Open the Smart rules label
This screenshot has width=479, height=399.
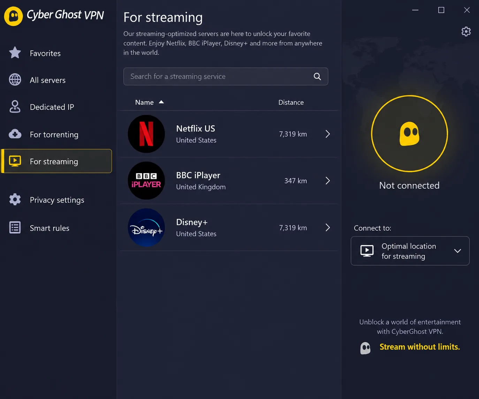coord(50,228)
